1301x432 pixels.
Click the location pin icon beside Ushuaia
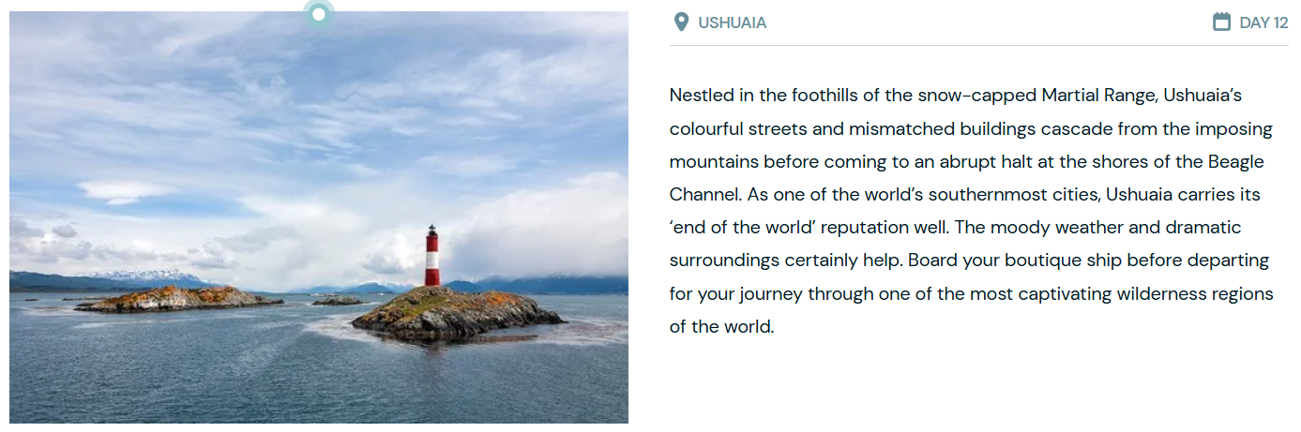(681, 22)
